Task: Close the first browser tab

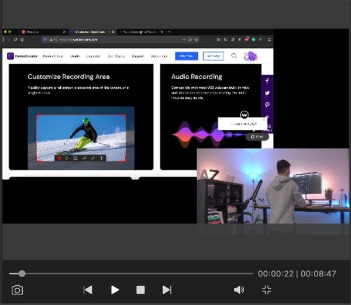Action: point(64,32)
